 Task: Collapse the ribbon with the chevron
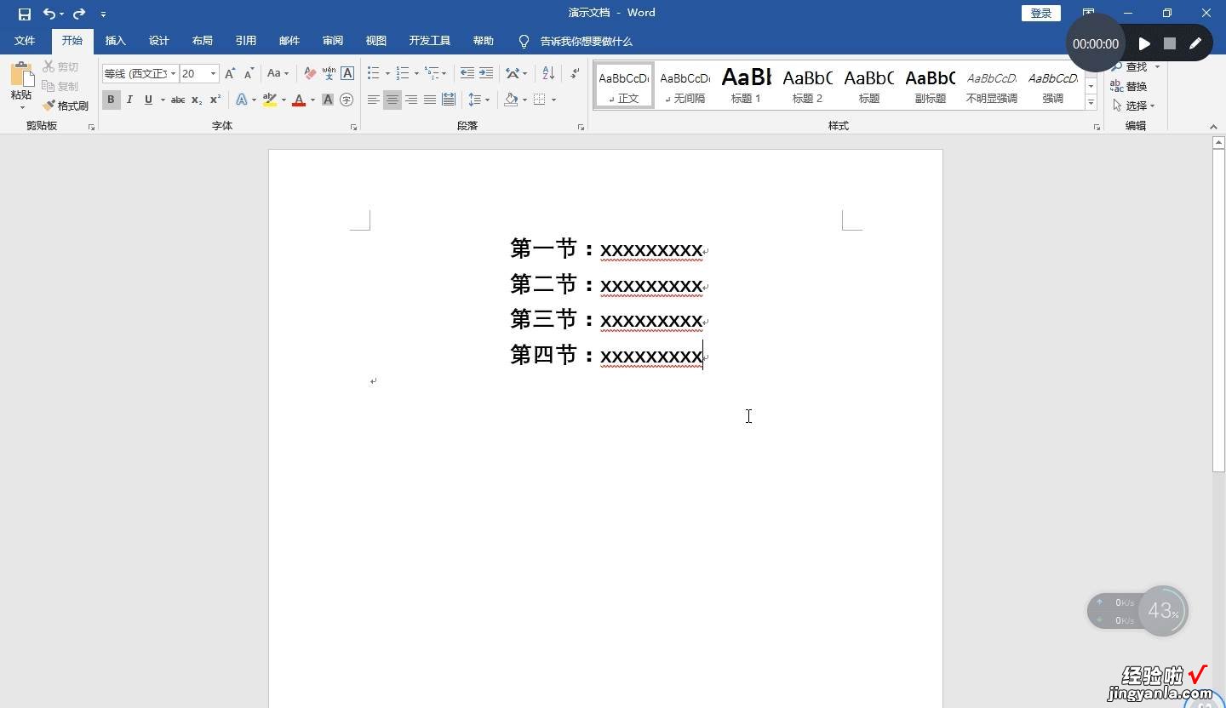coord(1213,127)
